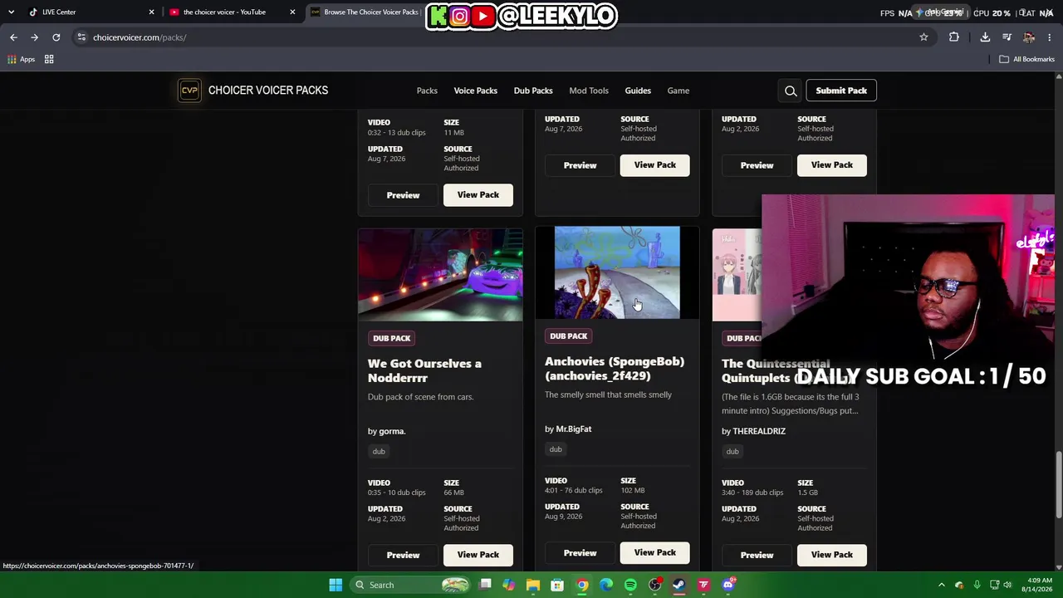Open the browser extensions puzzle icon
Screen dimensions: 1063x598
tap(953, 37)
